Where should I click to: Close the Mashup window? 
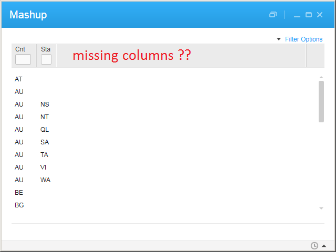click(320, 15)
